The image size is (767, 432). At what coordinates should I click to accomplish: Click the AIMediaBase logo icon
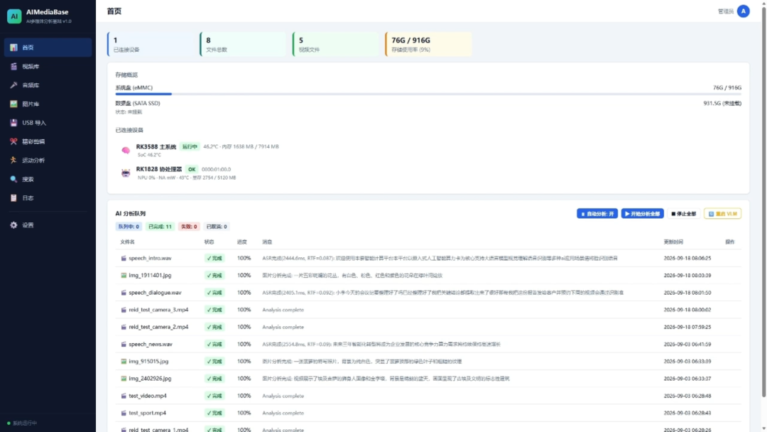[x=14, y=16]
